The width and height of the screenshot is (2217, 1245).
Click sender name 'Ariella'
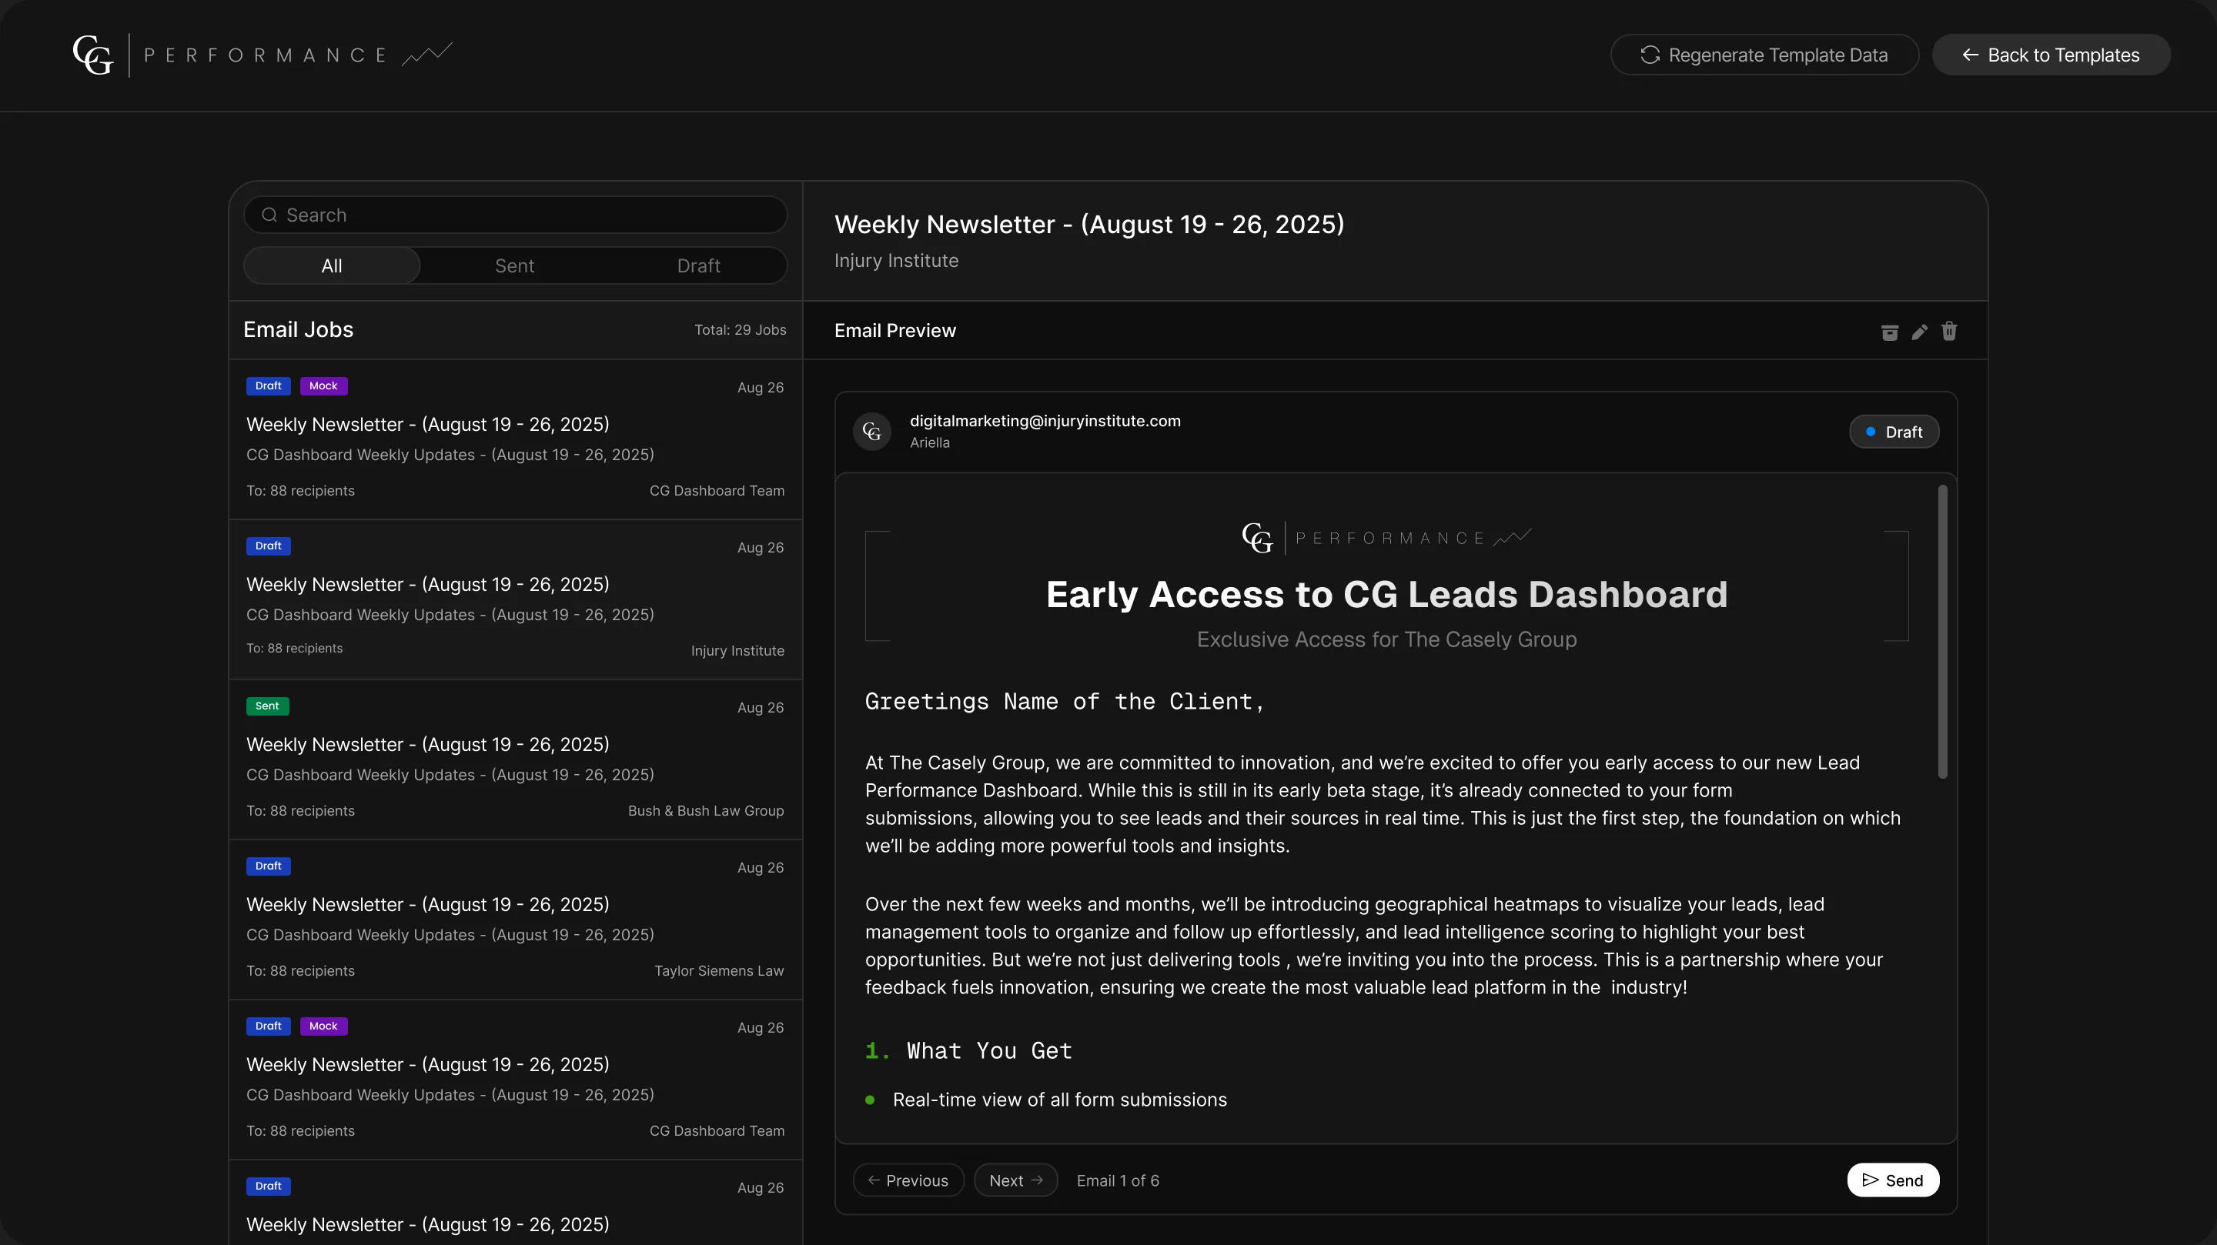click(x=929, y=443)
